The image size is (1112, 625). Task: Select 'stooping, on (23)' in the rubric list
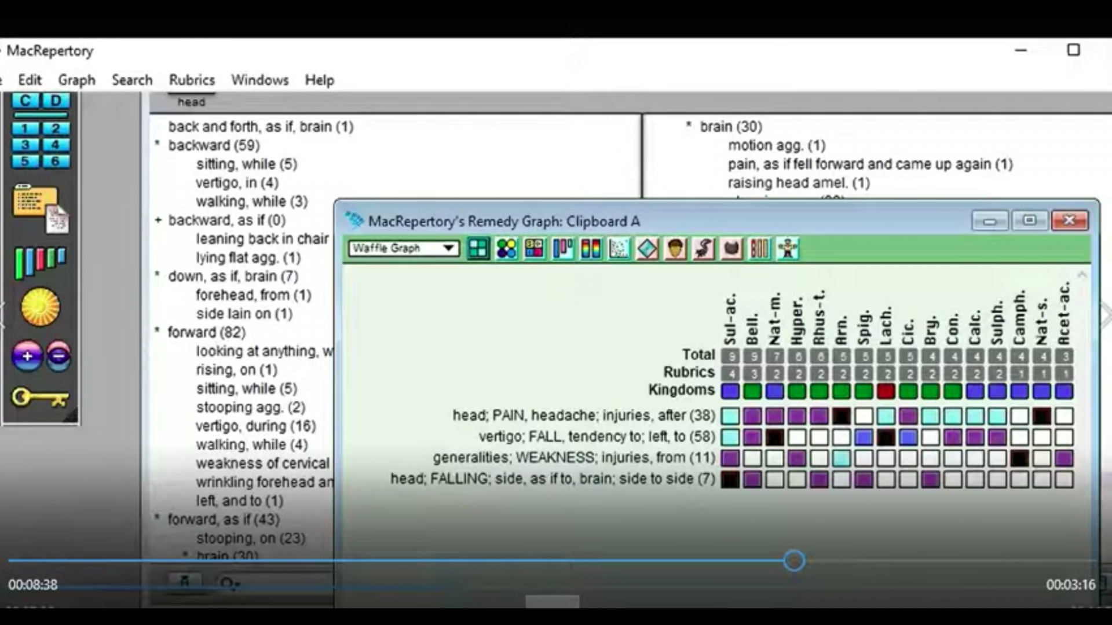point(251,538)
